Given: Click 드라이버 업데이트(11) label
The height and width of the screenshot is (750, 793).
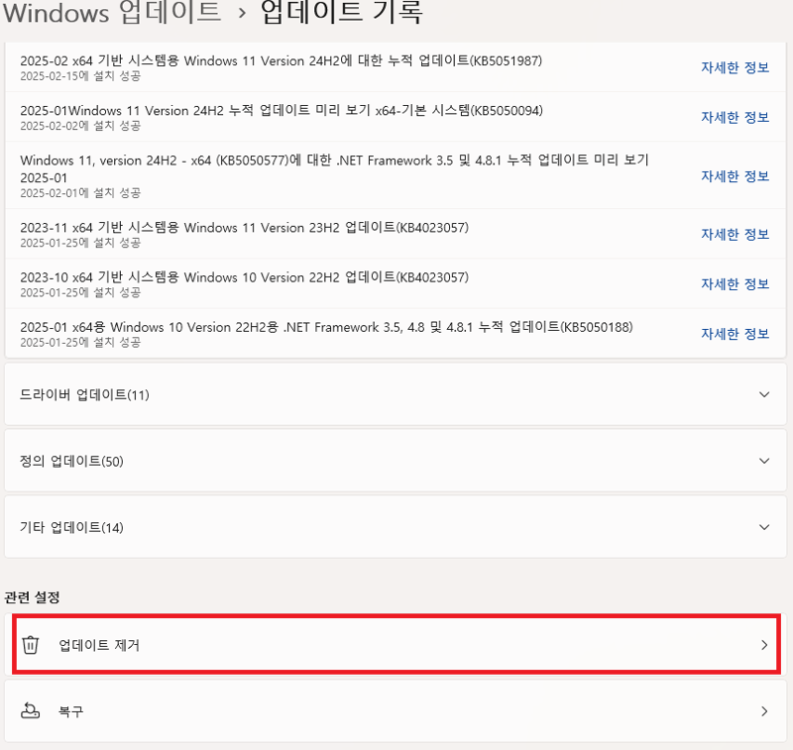Looking at the screenshot, I should (84, 394).
